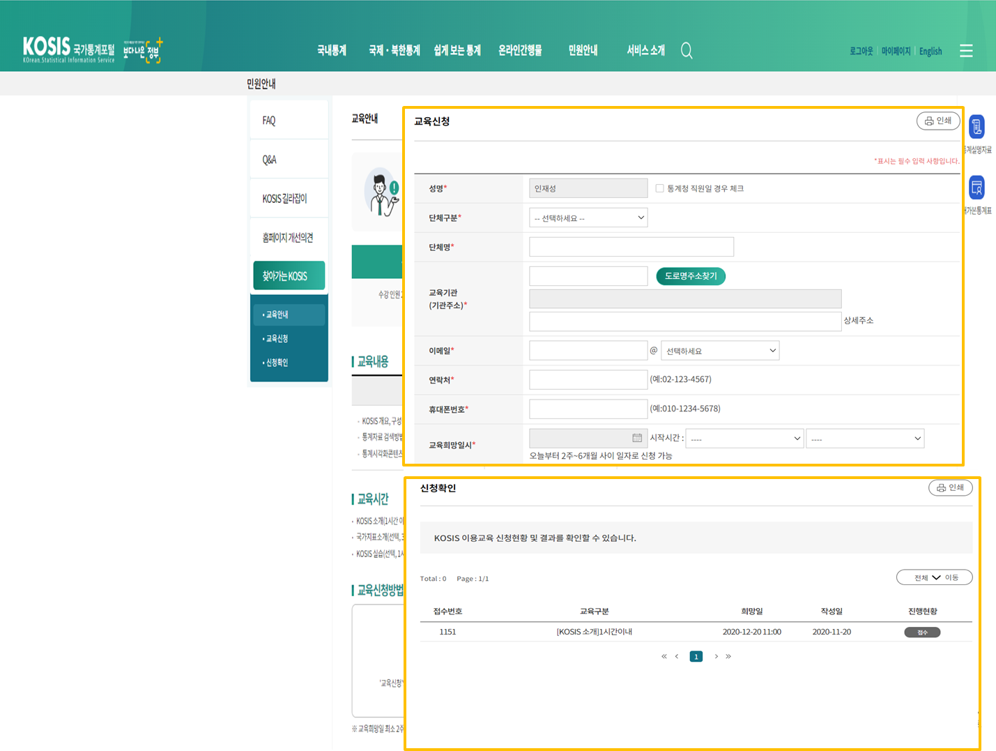Click [KOSIS 소개]1시간이내 entry
The height and width of the screenshot is (751, 996).
click(x=595, y=632)
